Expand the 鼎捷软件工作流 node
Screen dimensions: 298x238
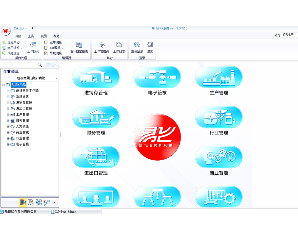pos(8,91)
